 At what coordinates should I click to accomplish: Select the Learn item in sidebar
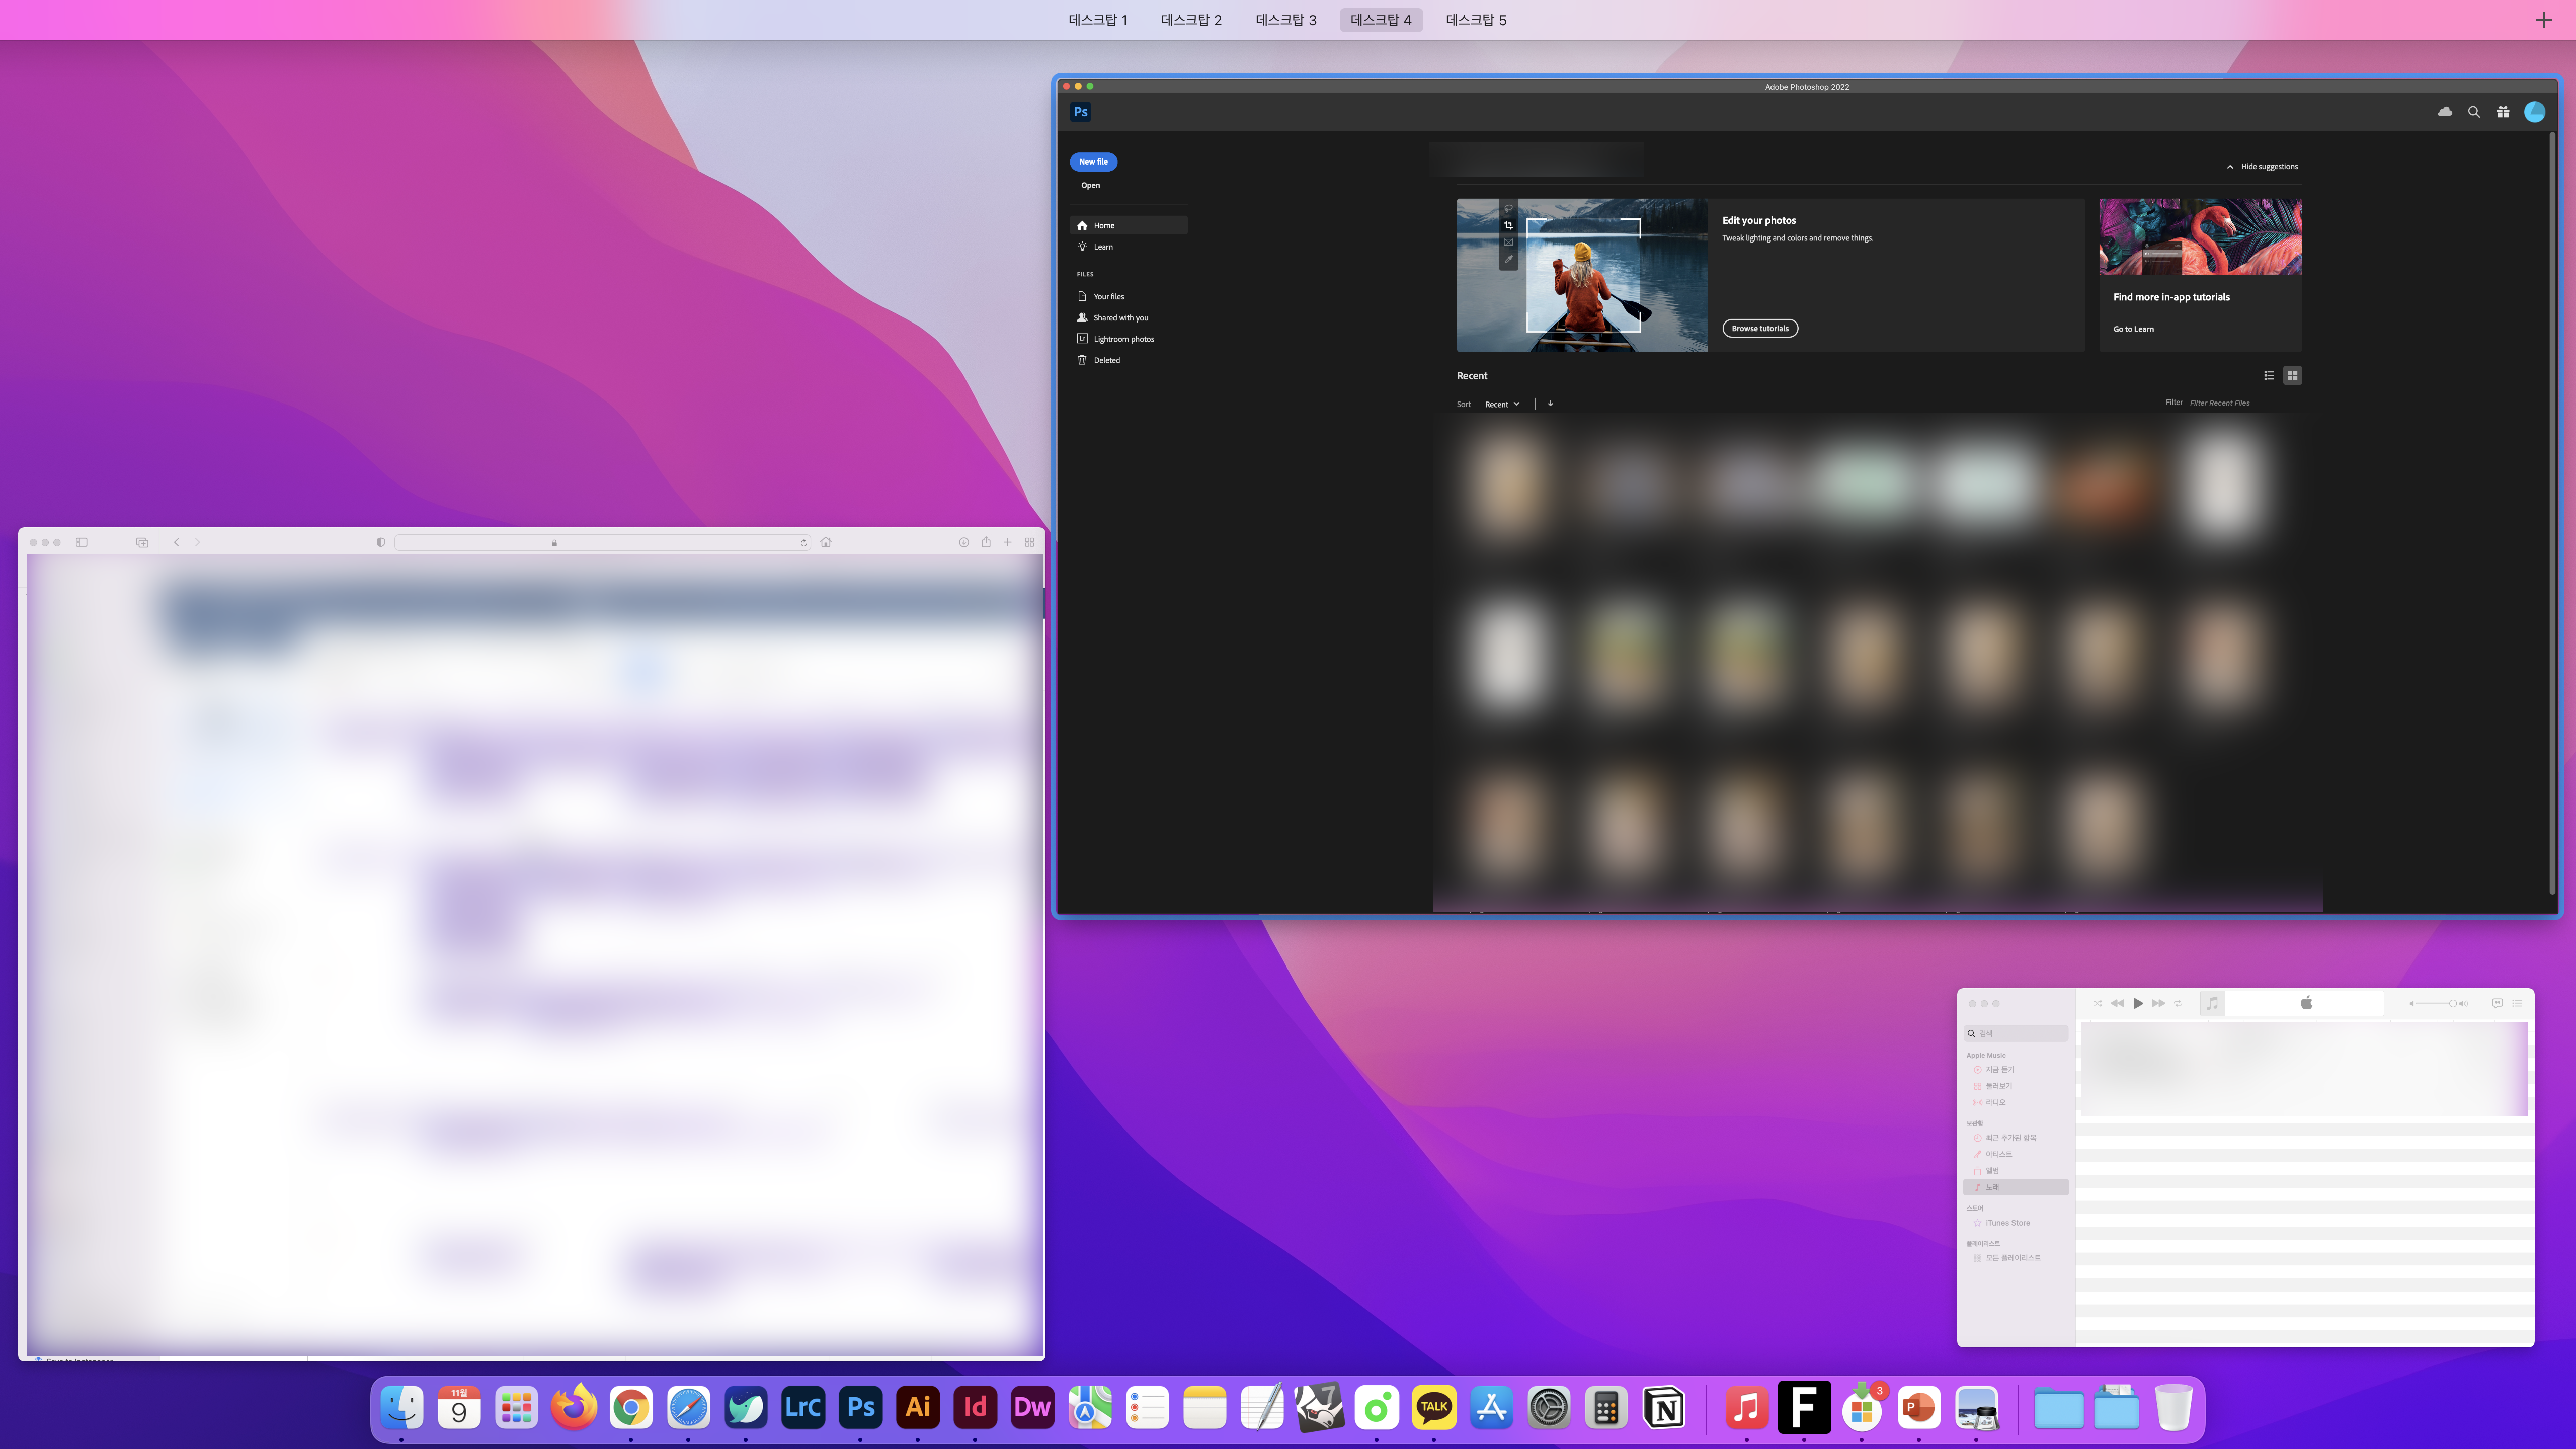tap(1103, 247)
